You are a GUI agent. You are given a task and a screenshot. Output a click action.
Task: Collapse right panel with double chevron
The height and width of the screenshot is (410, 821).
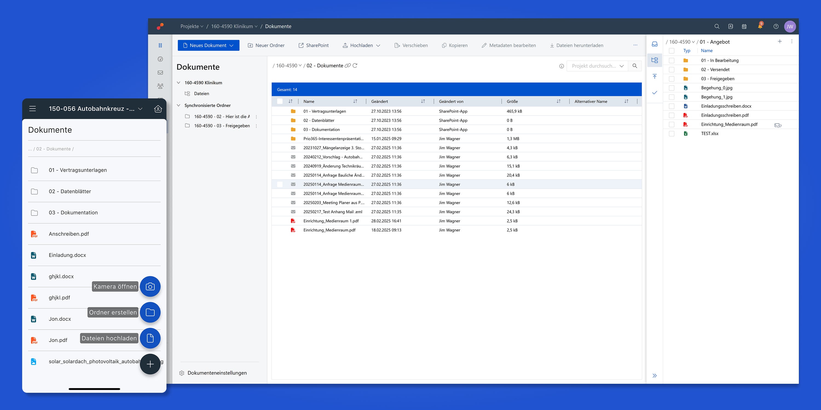(x=655, y=376)
